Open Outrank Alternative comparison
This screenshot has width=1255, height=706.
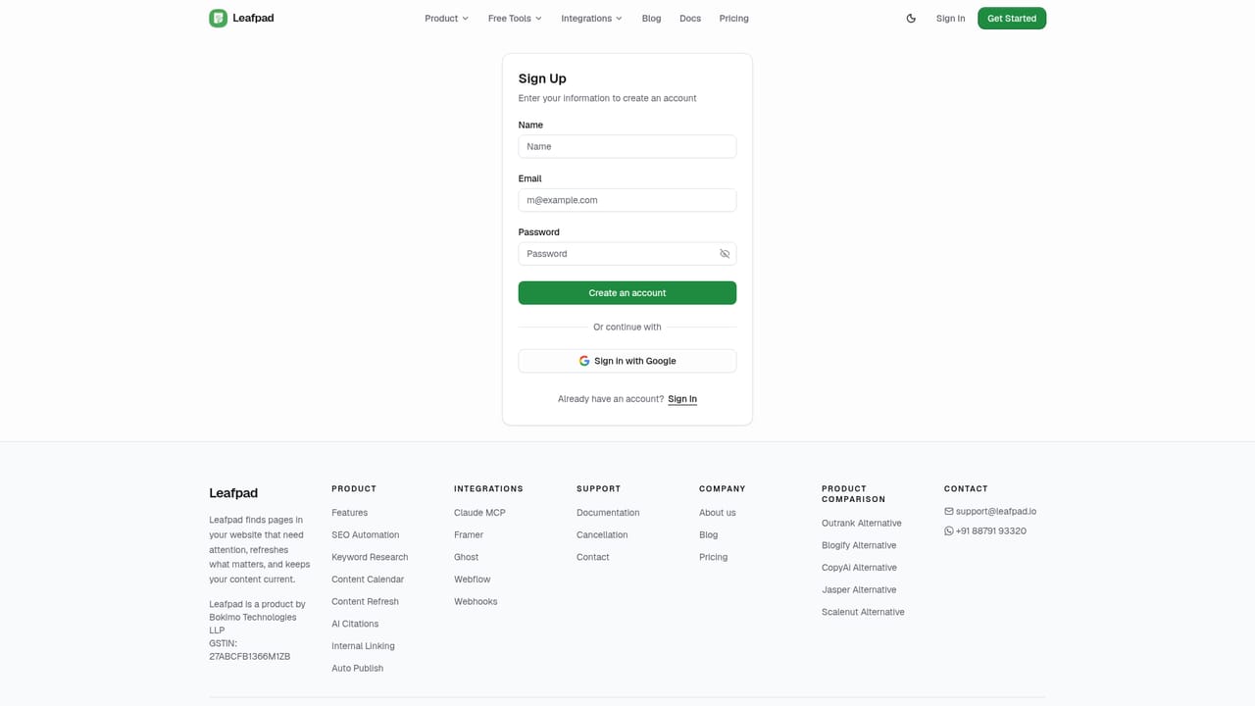861,524
